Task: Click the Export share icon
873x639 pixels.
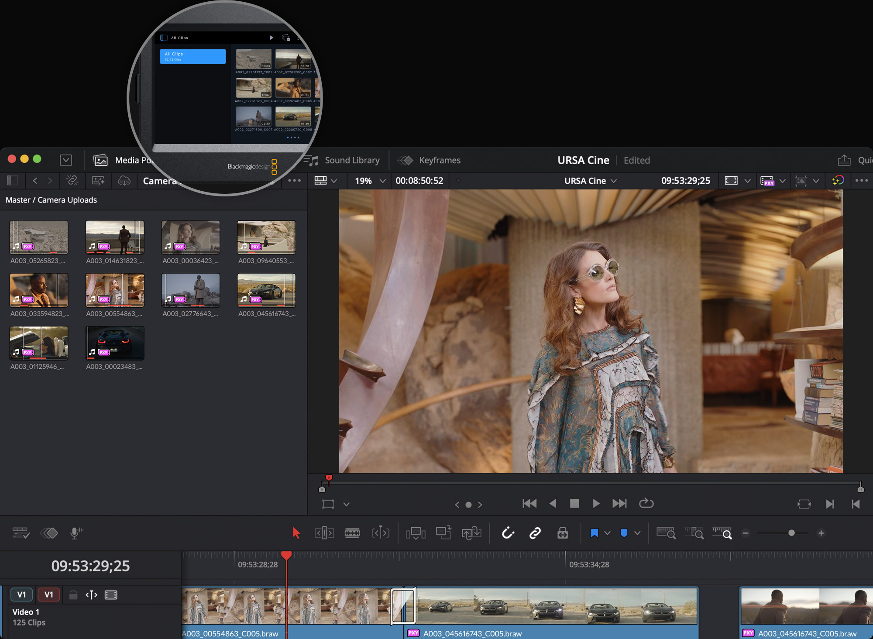Action: click(x=844, y=160)
